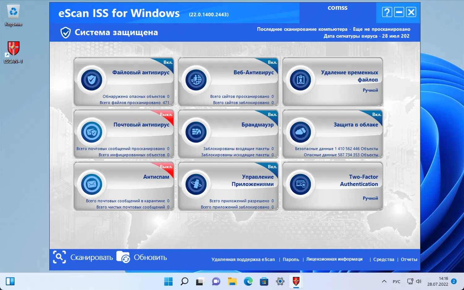Toggle Mail Antivirus 'Выкл.' status corner
The height and width of the screenshot is (290, 464).
pos(166,115)
